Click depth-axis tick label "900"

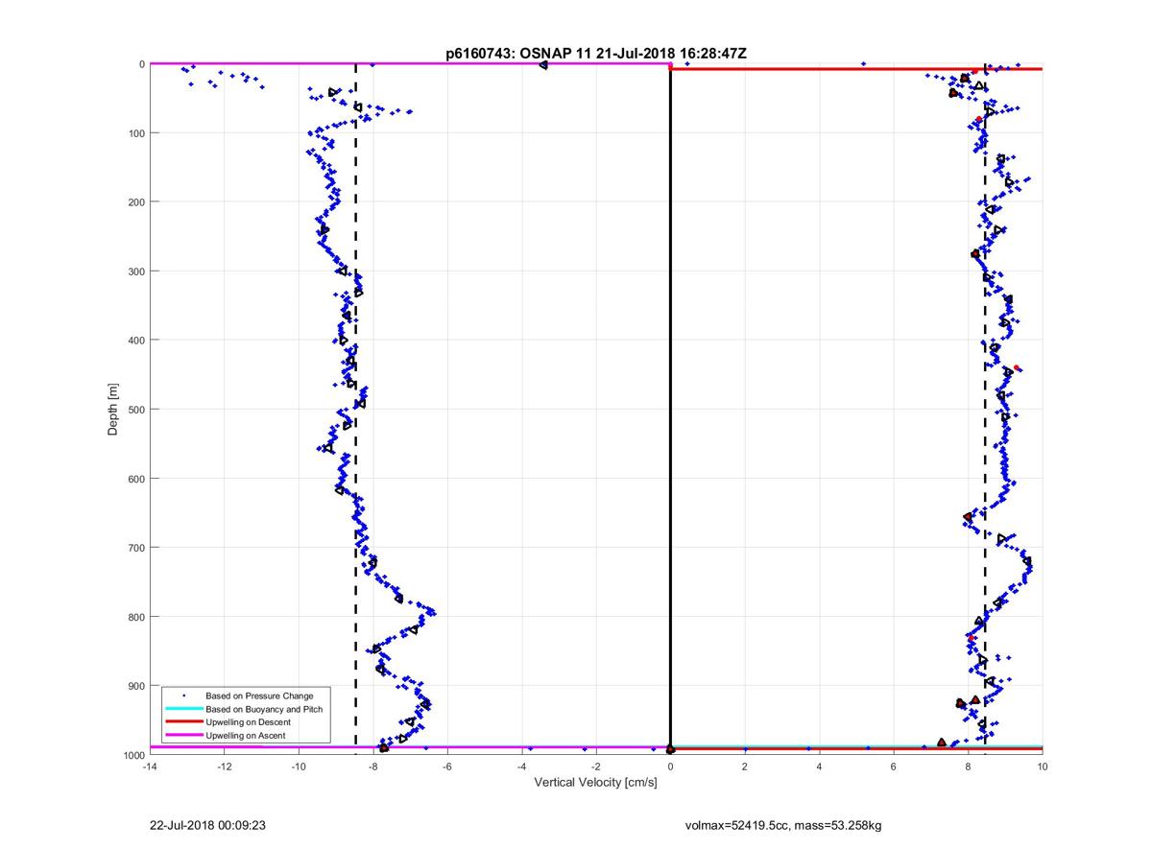click(136, 685)
